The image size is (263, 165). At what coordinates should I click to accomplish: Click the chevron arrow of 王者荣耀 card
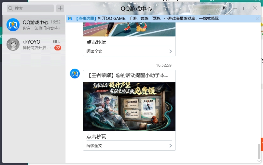click(x=171, y=146)
